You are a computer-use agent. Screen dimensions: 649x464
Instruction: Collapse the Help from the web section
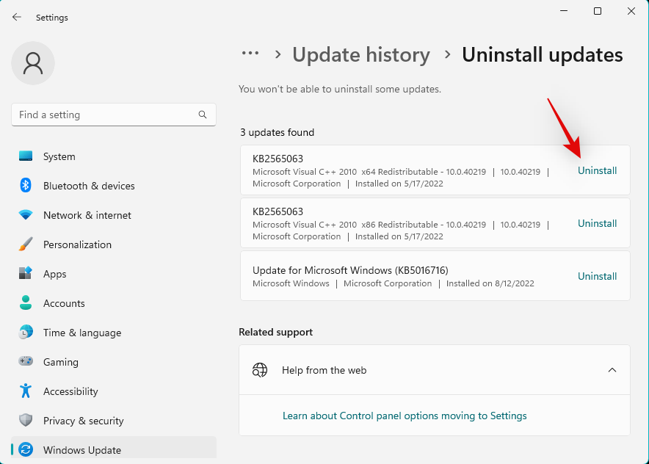(612, 370)
